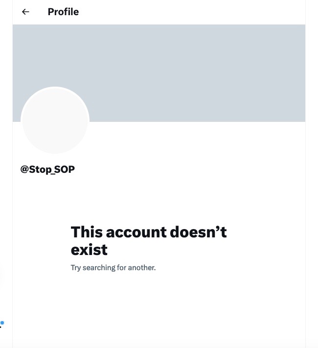This screenshot has width=318, height=348.
Task: Click the partial circular button at left edge
Action: [x=1, y=277]
